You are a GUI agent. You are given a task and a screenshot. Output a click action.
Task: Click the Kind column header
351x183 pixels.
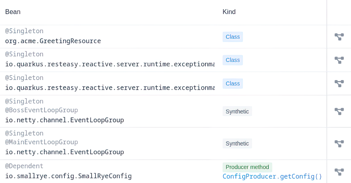click(229, 12)
